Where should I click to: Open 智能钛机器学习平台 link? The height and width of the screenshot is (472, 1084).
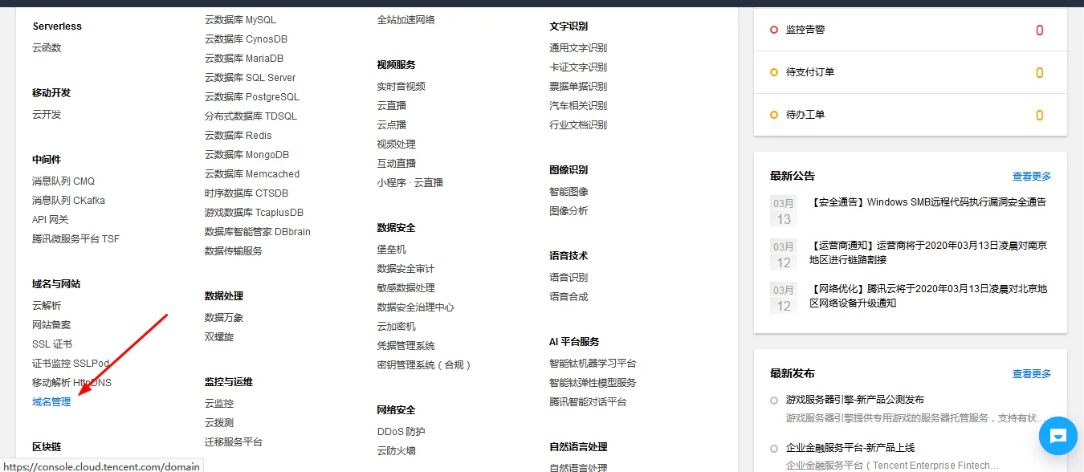click(593, 364)
